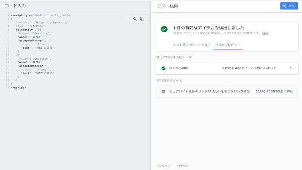
Task: Click line 1 script type opening tag
Action: [40, 15]
